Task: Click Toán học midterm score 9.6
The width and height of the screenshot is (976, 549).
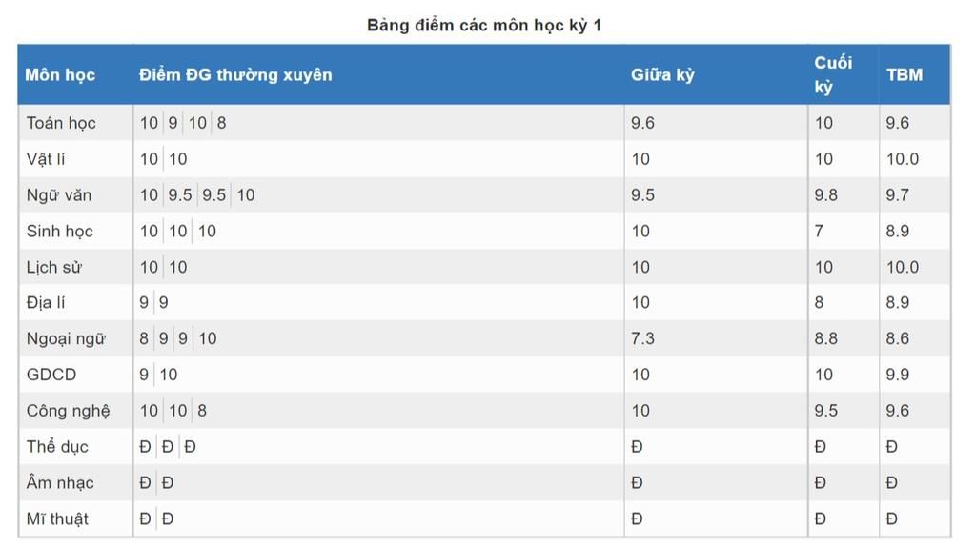Action: [x=642, y=123]
